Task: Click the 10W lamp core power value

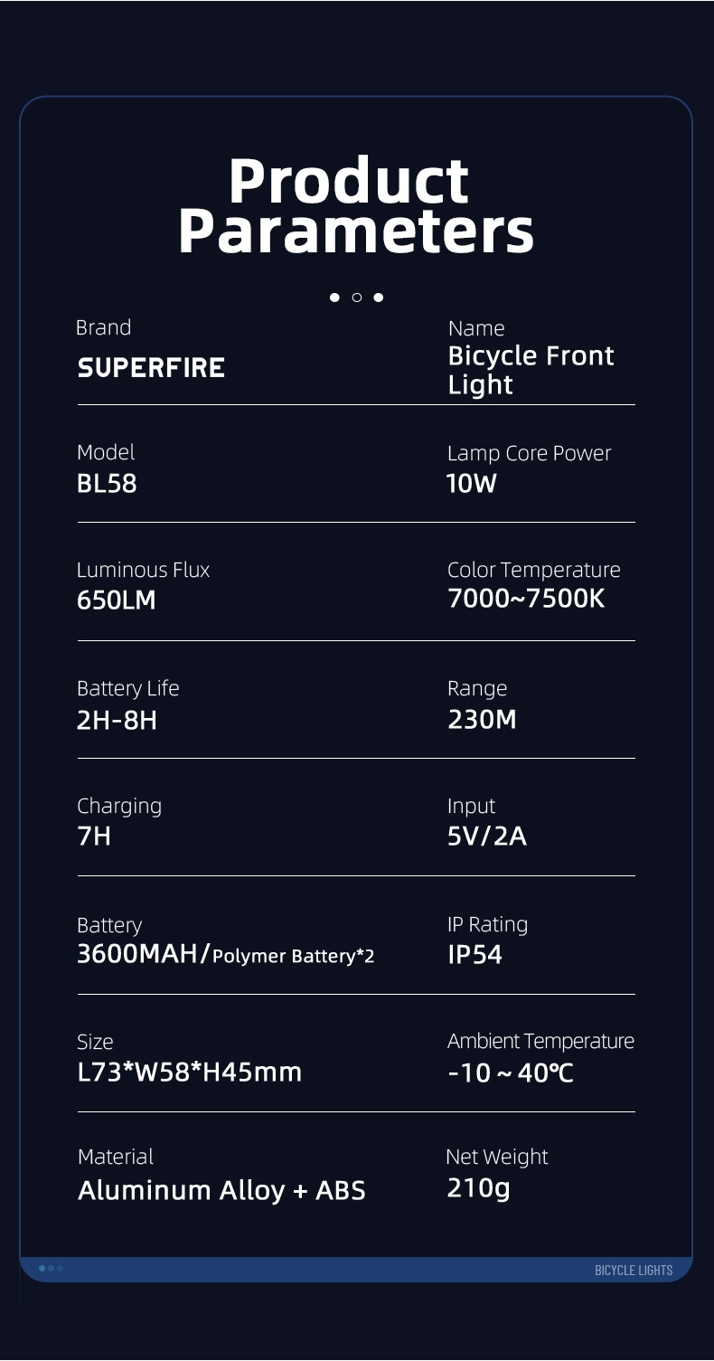Action: [x=472, y=484]
